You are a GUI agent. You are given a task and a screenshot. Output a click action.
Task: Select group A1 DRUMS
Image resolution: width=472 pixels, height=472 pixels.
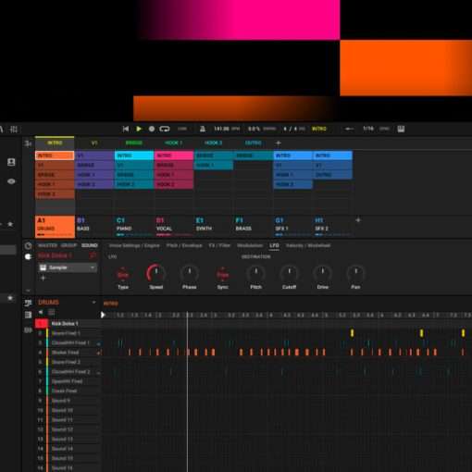click(x=55, y=227)
